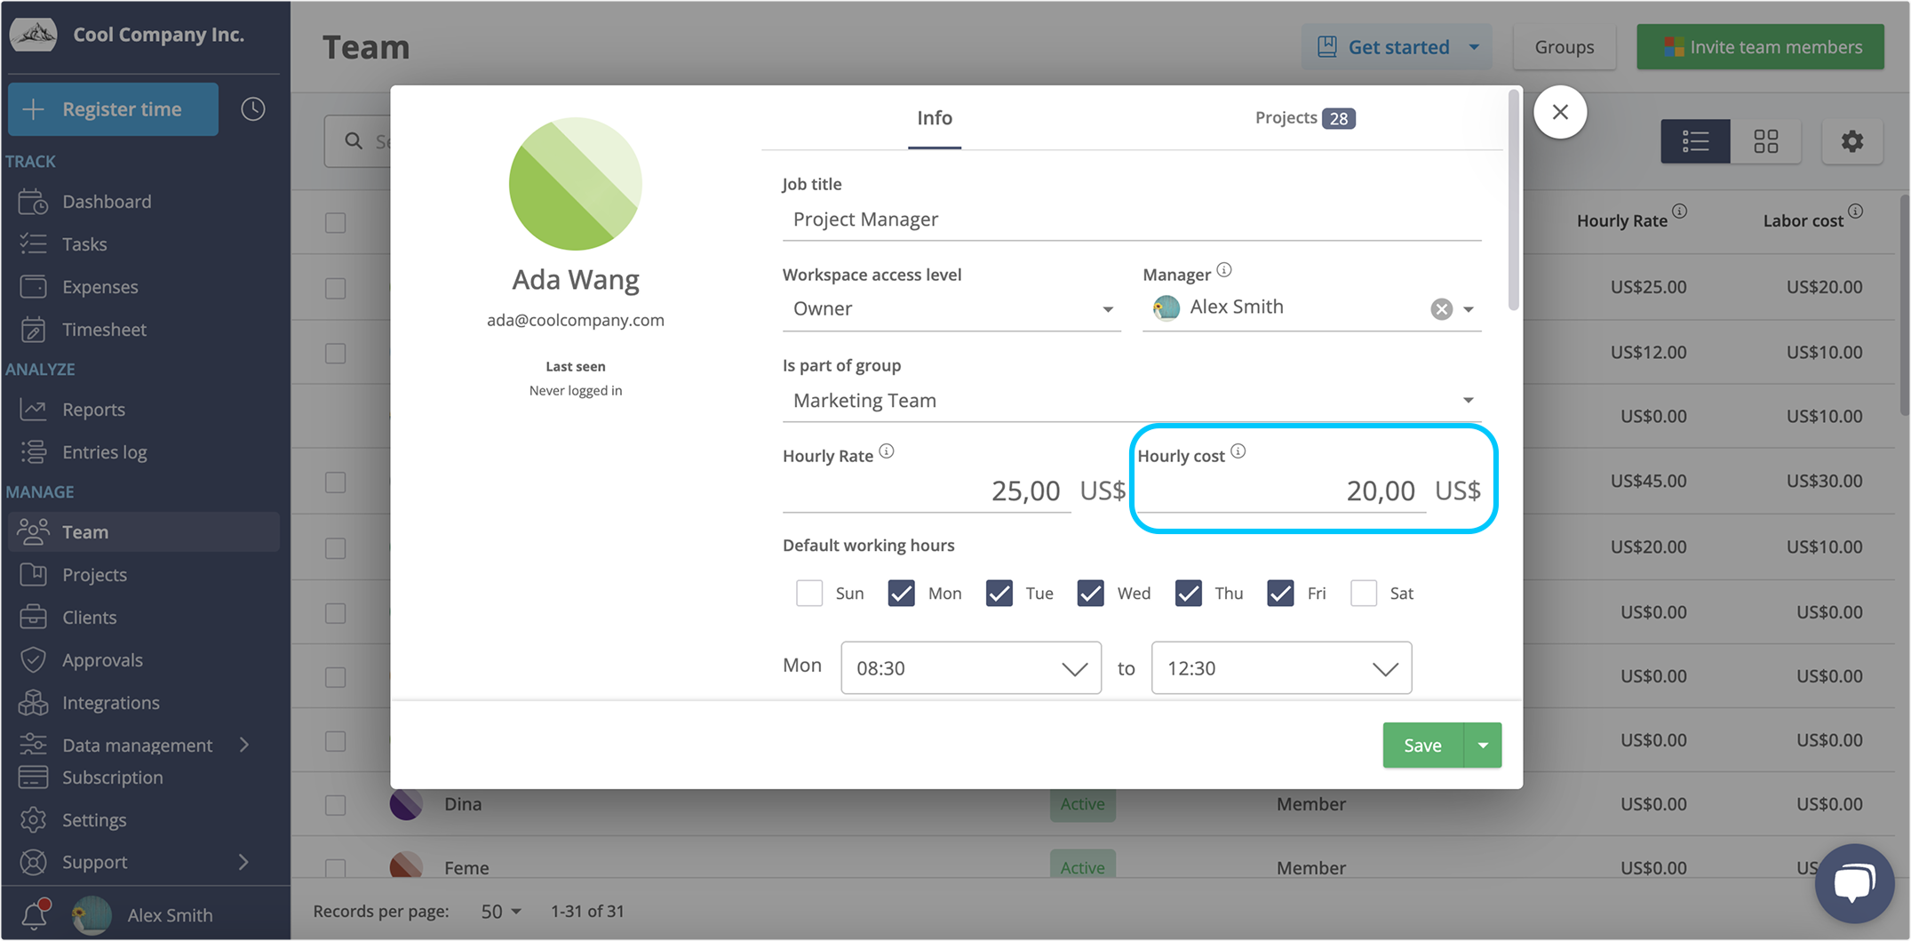
Task: Switch to the Projects tab in Ada's profile
Action: (x=1286, y=117)
